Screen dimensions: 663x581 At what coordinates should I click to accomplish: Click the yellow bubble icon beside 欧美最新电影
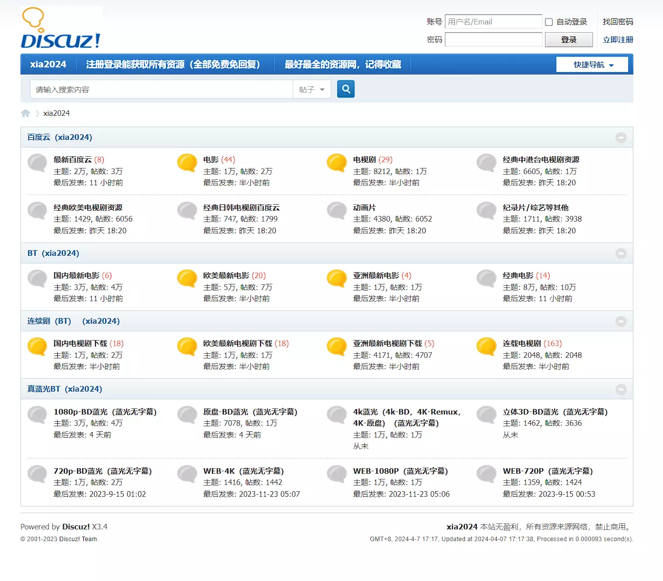[x=187, y=279]
